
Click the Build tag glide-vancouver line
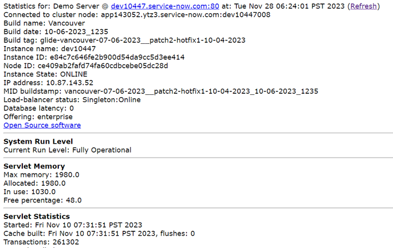pos(124,41)
